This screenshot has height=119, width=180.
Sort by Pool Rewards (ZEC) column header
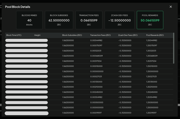(x=155, y=35)
